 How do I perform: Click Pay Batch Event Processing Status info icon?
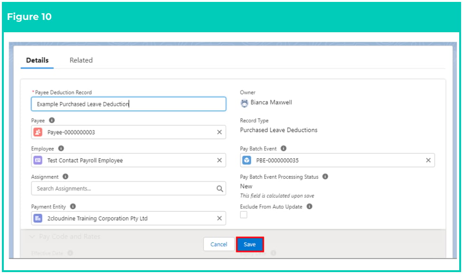coord(325,176)
